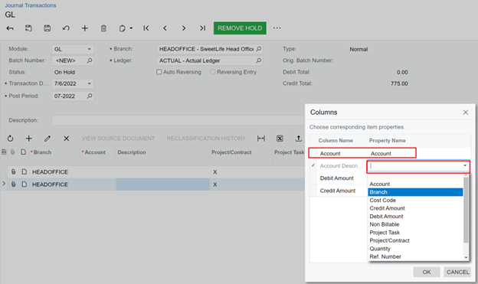Go to the next record arrow
Image resolution: width=478 pixels, height=284 pixels.
pyautogui.click(x=184, y=28)
